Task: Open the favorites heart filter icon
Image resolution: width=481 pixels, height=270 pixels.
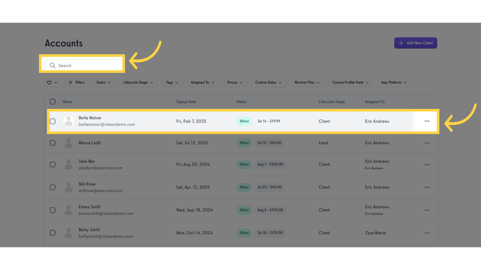Action: pyautogui.click(x=50, y=82)
